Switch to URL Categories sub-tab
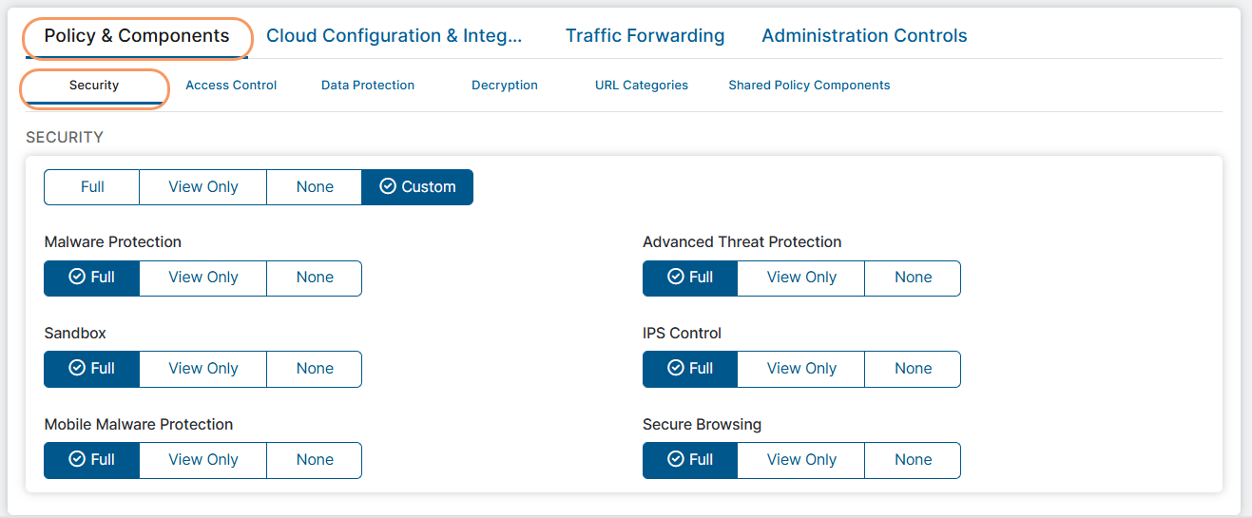This screenshot has height=518, width=1252. tap(642, 86)
